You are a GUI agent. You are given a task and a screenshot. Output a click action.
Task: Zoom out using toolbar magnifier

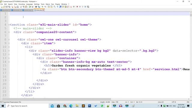click(x=45, y=7)
